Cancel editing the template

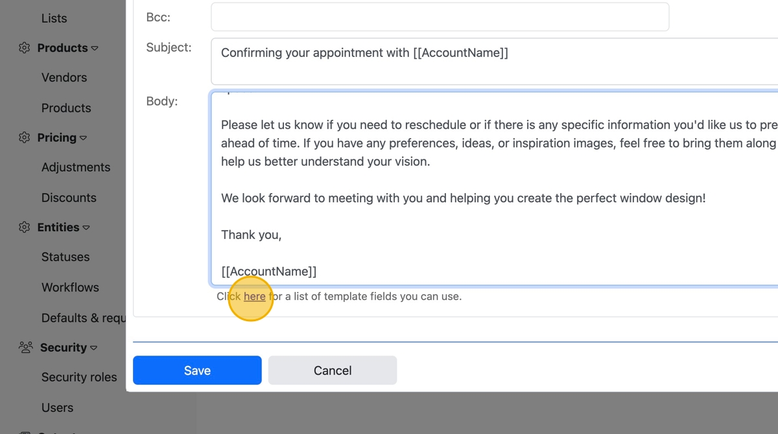click(x=333, y=371)
